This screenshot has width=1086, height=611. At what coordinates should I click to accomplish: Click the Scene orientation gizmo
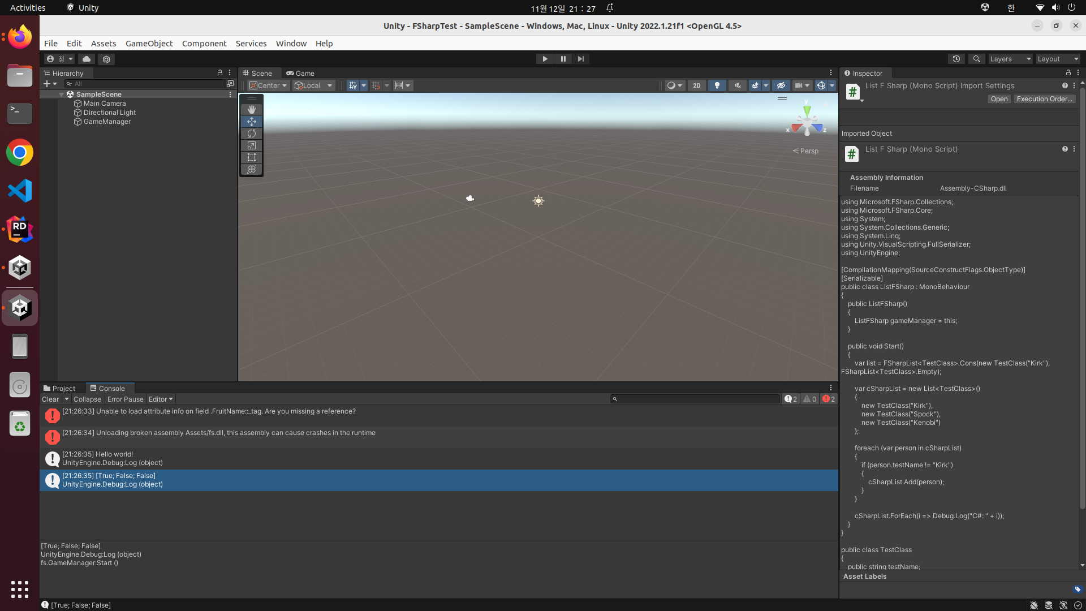(x=807, y=121)
